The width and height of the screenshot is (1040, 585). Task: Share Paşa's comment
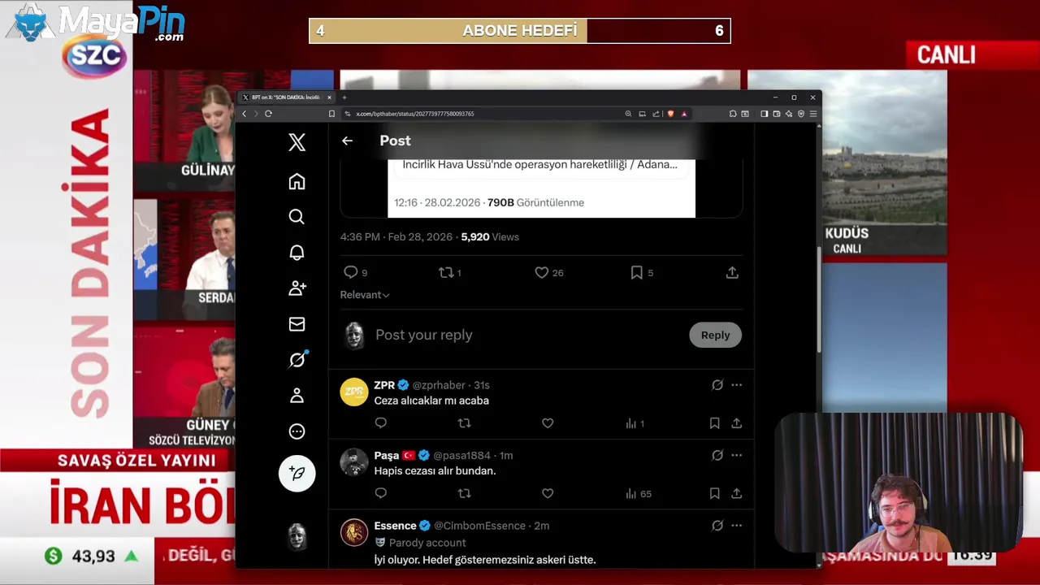coord(736,493)
